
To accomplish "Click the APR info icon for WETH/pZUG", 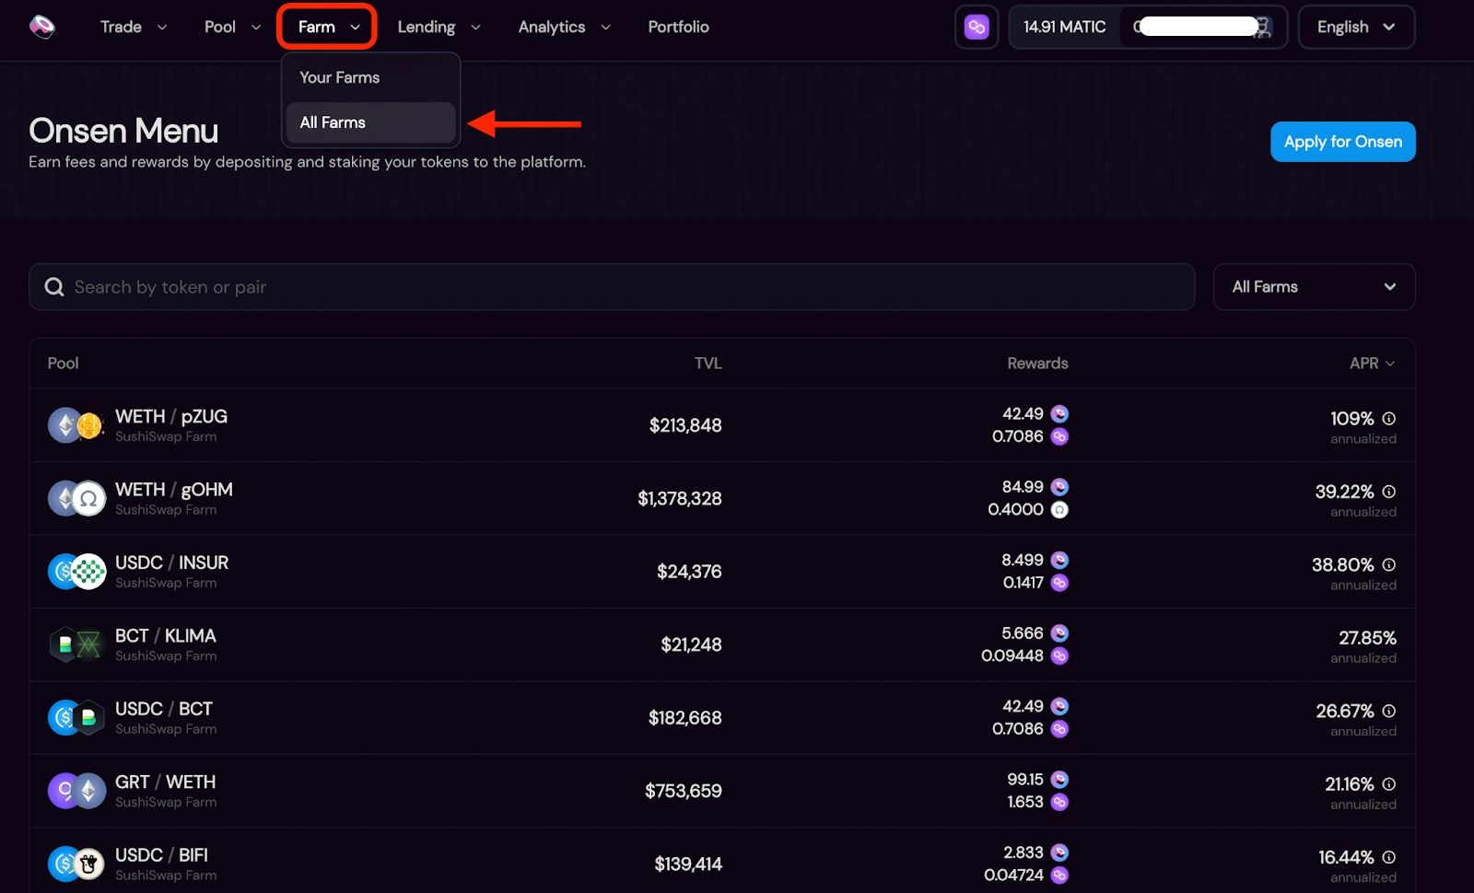I will pyautogui.click(x=1388, y=419).
